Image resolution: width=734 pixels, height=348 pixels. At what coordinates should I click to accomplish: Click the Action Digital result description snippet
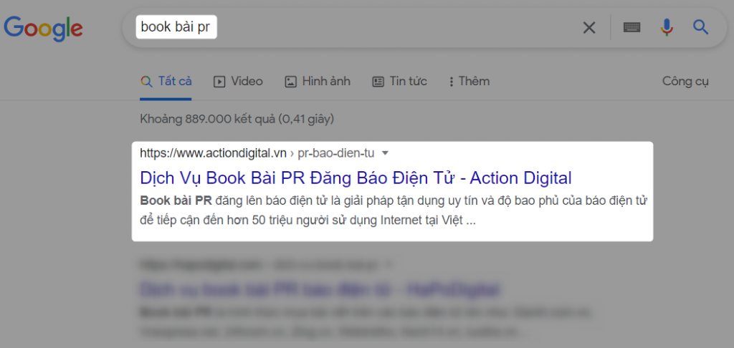(394, 210)
